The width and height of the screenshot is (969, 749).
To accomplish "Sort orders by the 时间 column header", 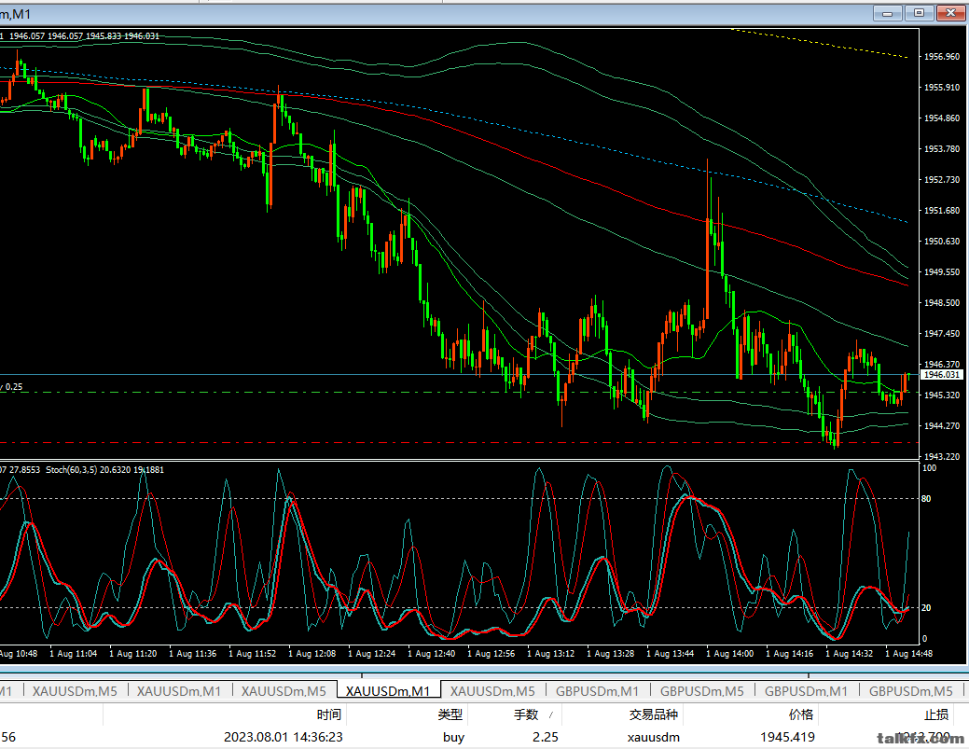I will 329,714.
